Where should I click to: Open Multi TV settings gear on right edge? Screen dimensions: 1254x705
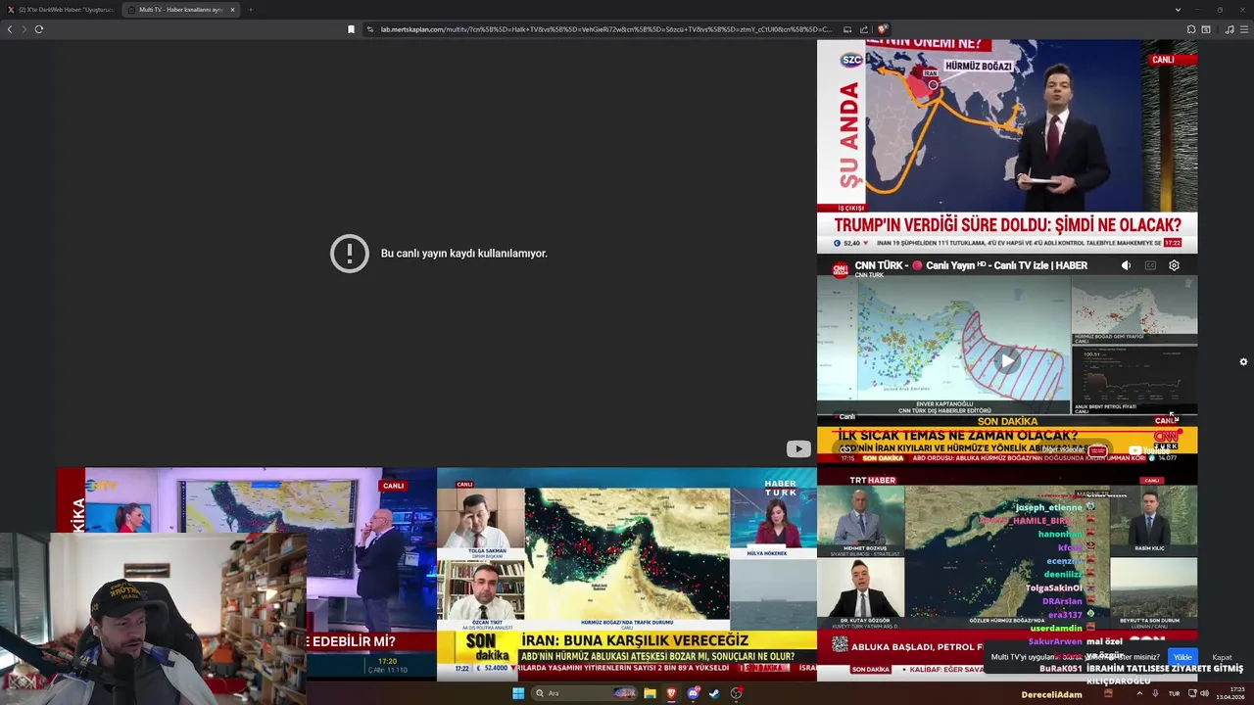1243,361
